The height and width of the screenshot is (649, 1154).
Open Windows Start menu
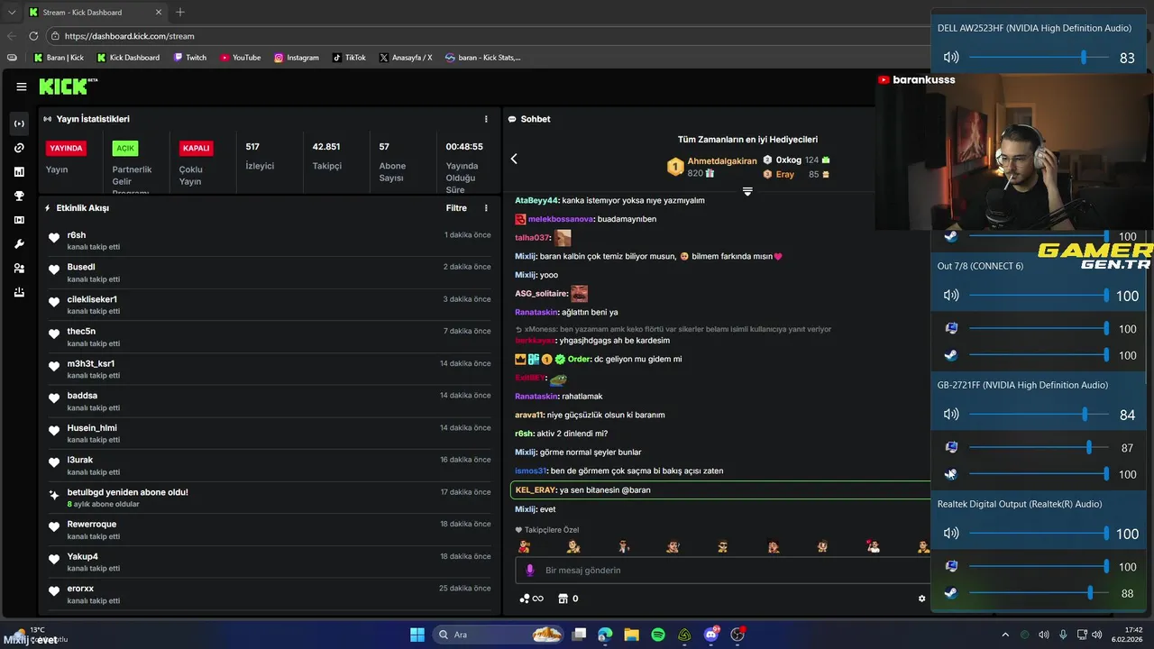tap(417, 635)
